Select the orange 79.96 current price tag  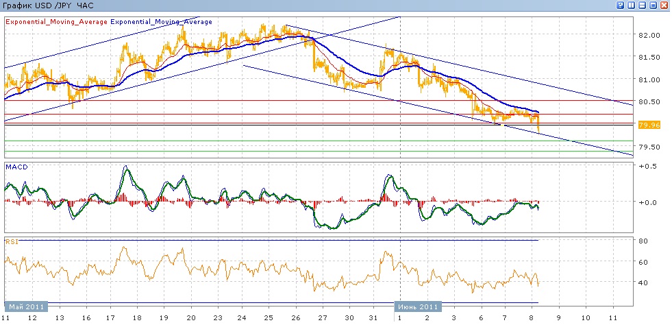(x=648, y=125)
